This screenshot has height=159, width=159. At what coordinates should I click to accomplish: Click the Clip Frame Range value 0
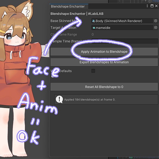pyautogui.click(x=93, y=34)
